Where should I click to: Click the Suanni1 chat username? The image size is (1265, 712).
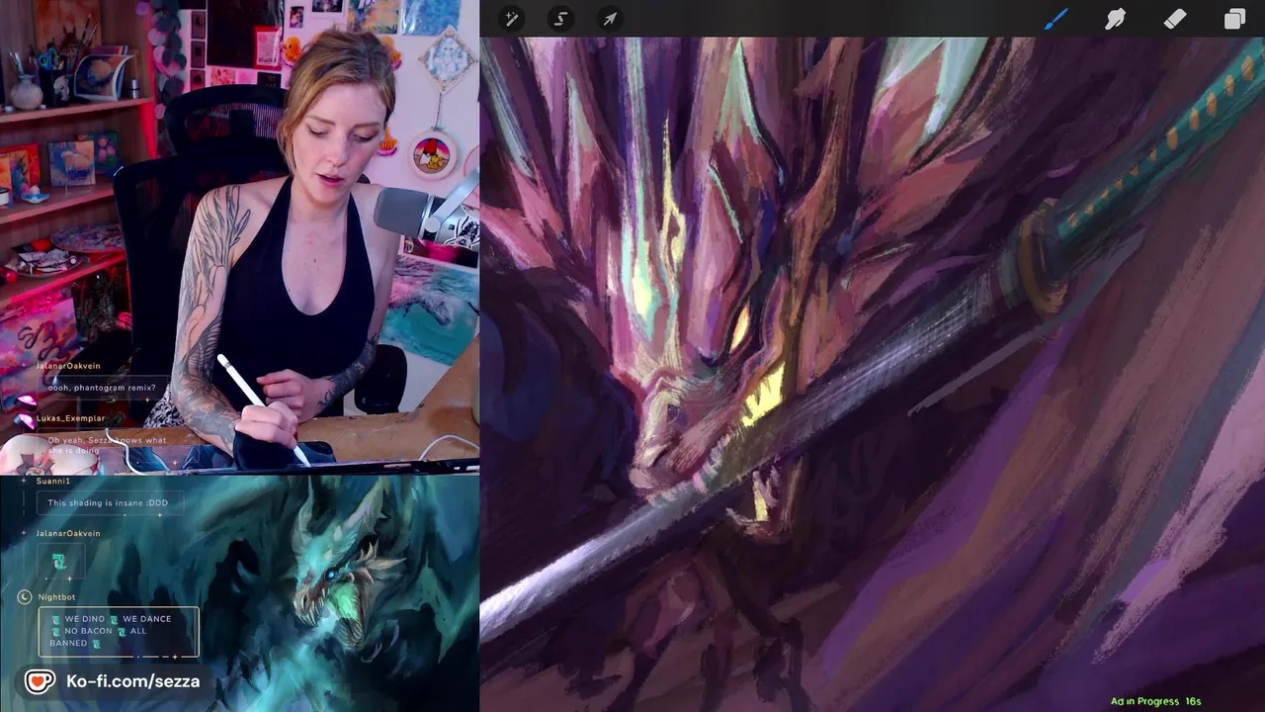click(53, 481)
